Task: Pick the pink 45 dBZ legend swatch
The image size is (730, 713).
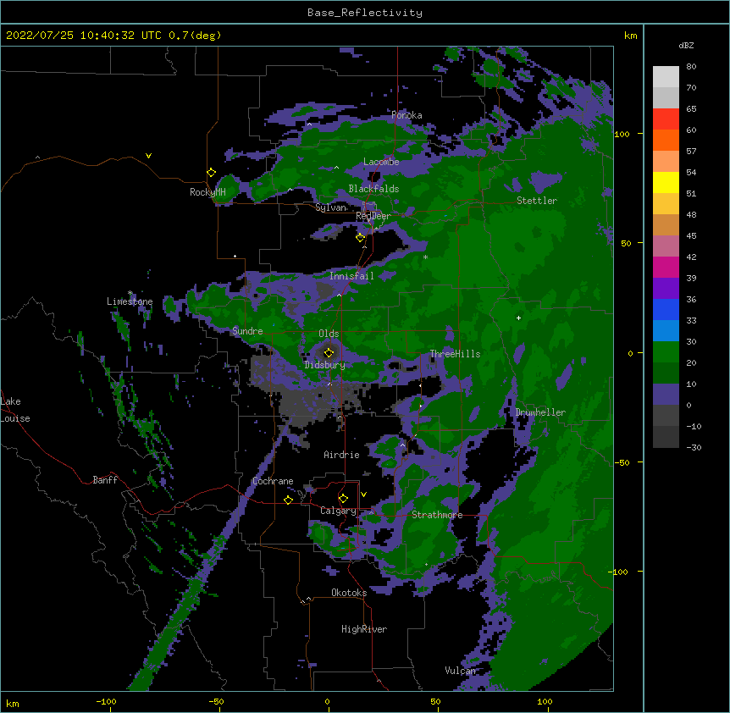Action: click(666, 246)
